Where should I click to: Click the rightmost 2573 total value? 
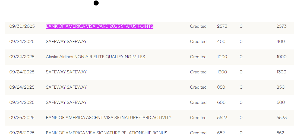pos(282,26)
